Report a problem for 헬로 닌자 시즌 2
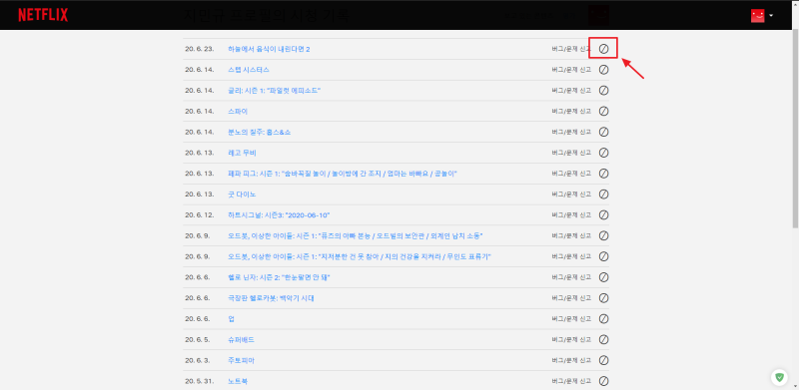 pos(571,277)
